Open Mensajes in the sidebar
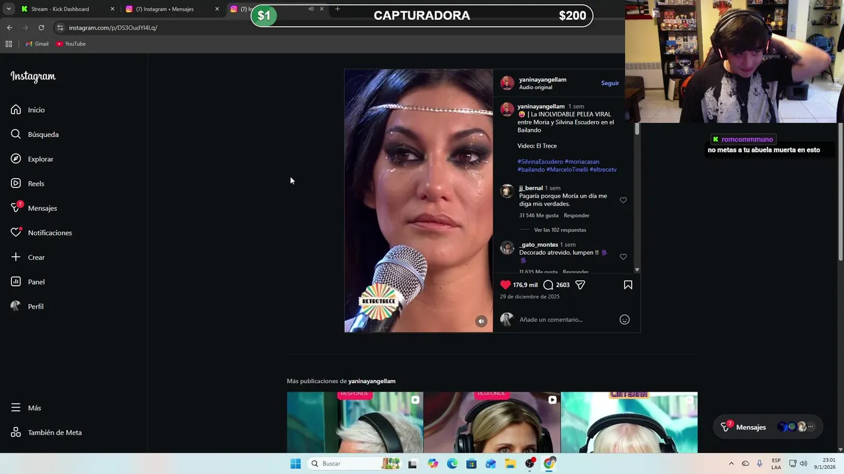The width and height of the screenshot is (844, 474). (x=34, y=208)
